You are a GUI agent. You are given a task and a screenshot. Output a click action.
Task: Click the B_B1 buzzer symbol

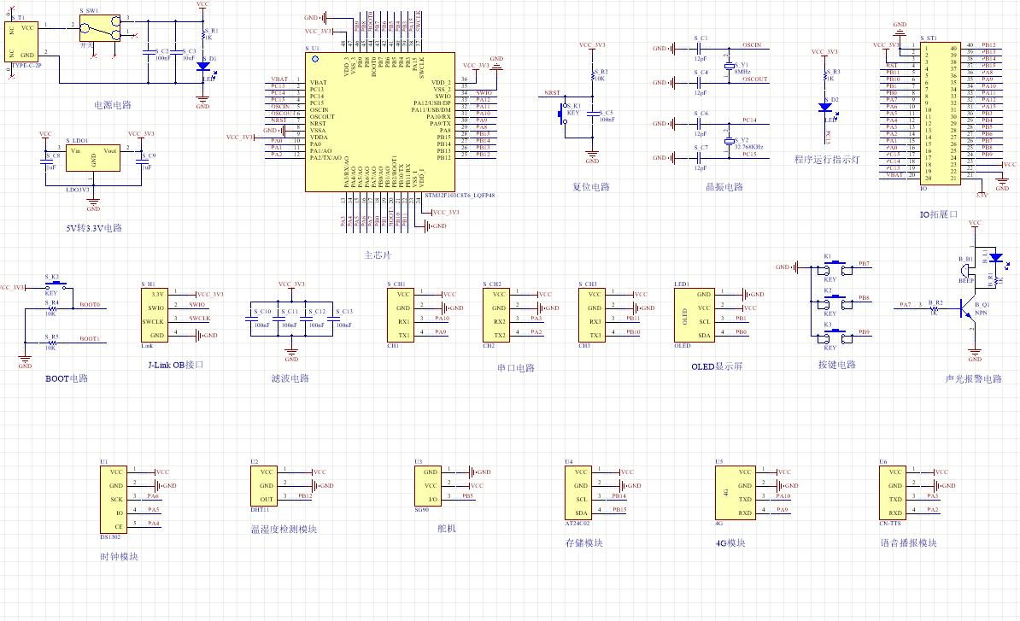coord(965,271)
